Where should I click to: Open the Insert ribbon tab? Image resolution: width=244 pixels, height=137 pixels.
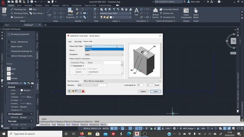(x=19, y=5)
